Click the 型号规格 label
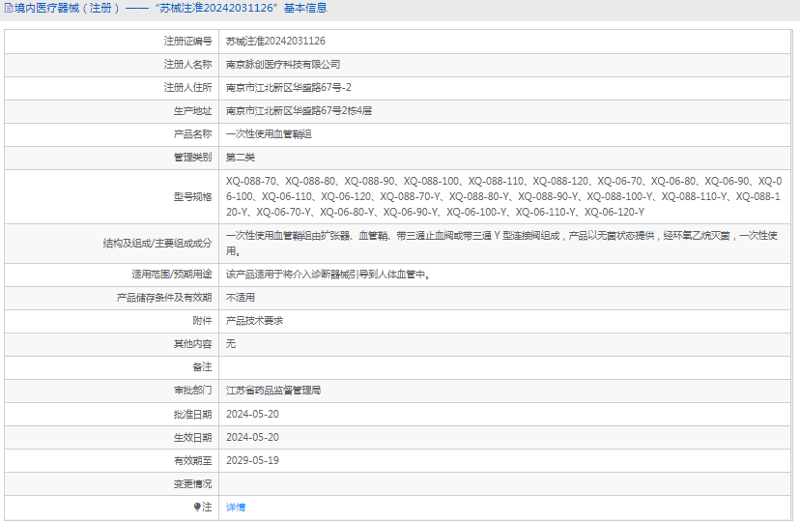 192,197
